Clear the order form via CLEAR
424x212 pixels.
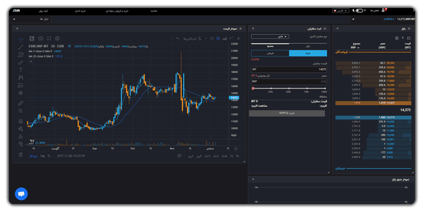point(255,59)
